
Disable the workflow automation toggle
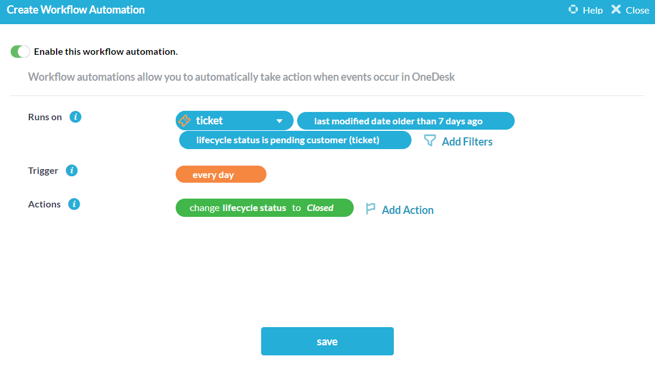click(20, 52)
